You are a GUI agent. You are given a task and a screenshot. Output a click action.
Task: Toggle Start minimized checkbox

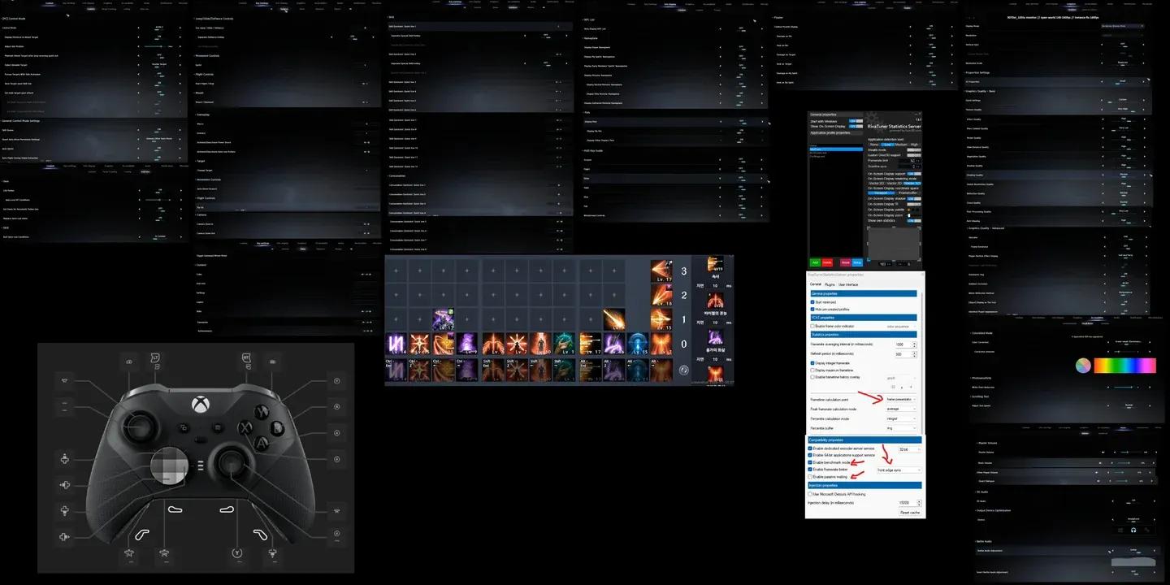click(x=812, y=302)
